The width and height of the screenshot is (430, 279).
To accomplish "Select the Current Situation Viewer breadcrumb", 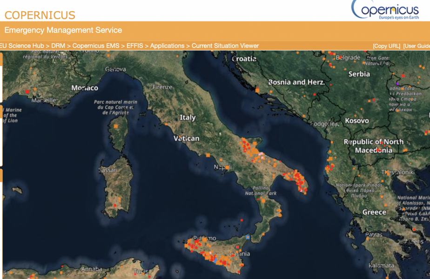I will (x=225, y=46).
